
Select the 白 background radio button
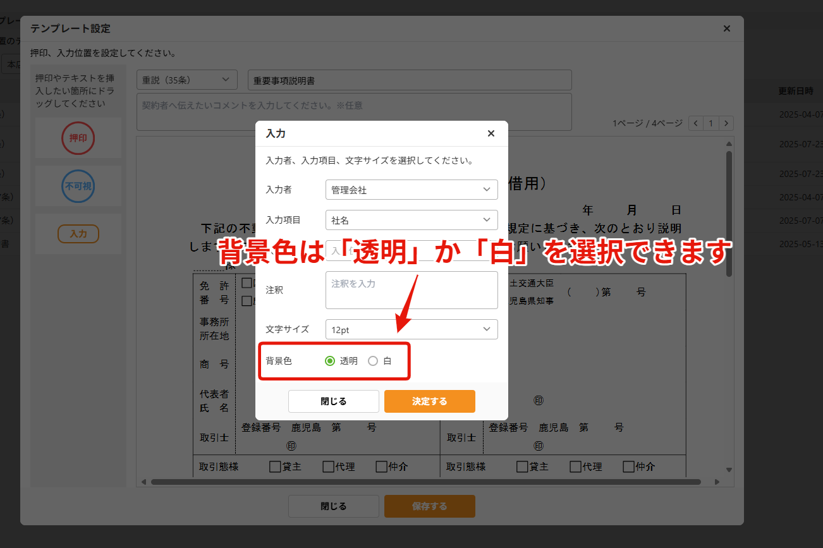(x=373, y=361)
